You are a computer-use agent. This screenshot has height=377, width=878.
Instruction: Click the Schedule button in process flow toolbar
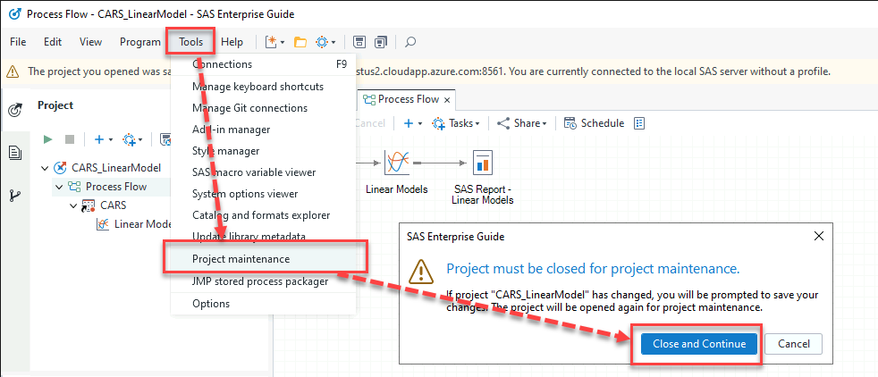click(594, 123)
